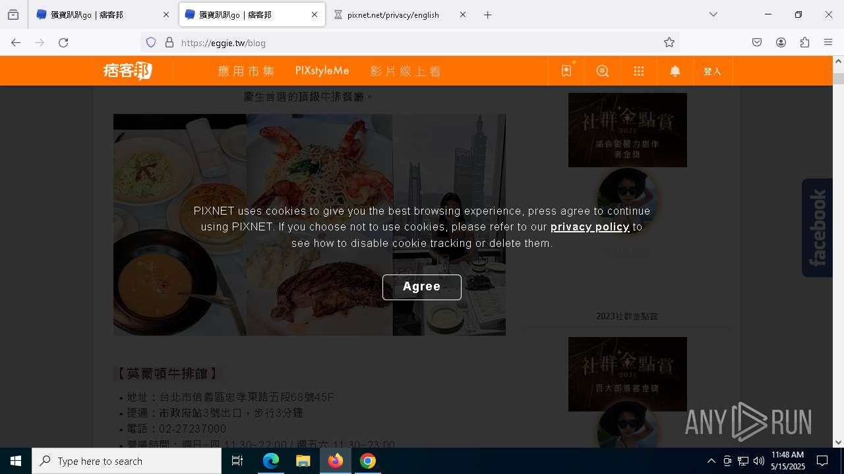Expand the facebook side tab
The width and height of the screenshot is (844, 474).
818,228
